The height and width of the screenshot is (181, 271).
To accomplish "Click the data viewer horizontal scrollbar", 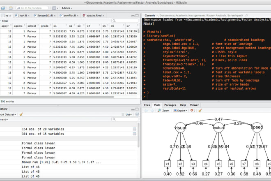I will pyautogui.click(x=57, y=97).
